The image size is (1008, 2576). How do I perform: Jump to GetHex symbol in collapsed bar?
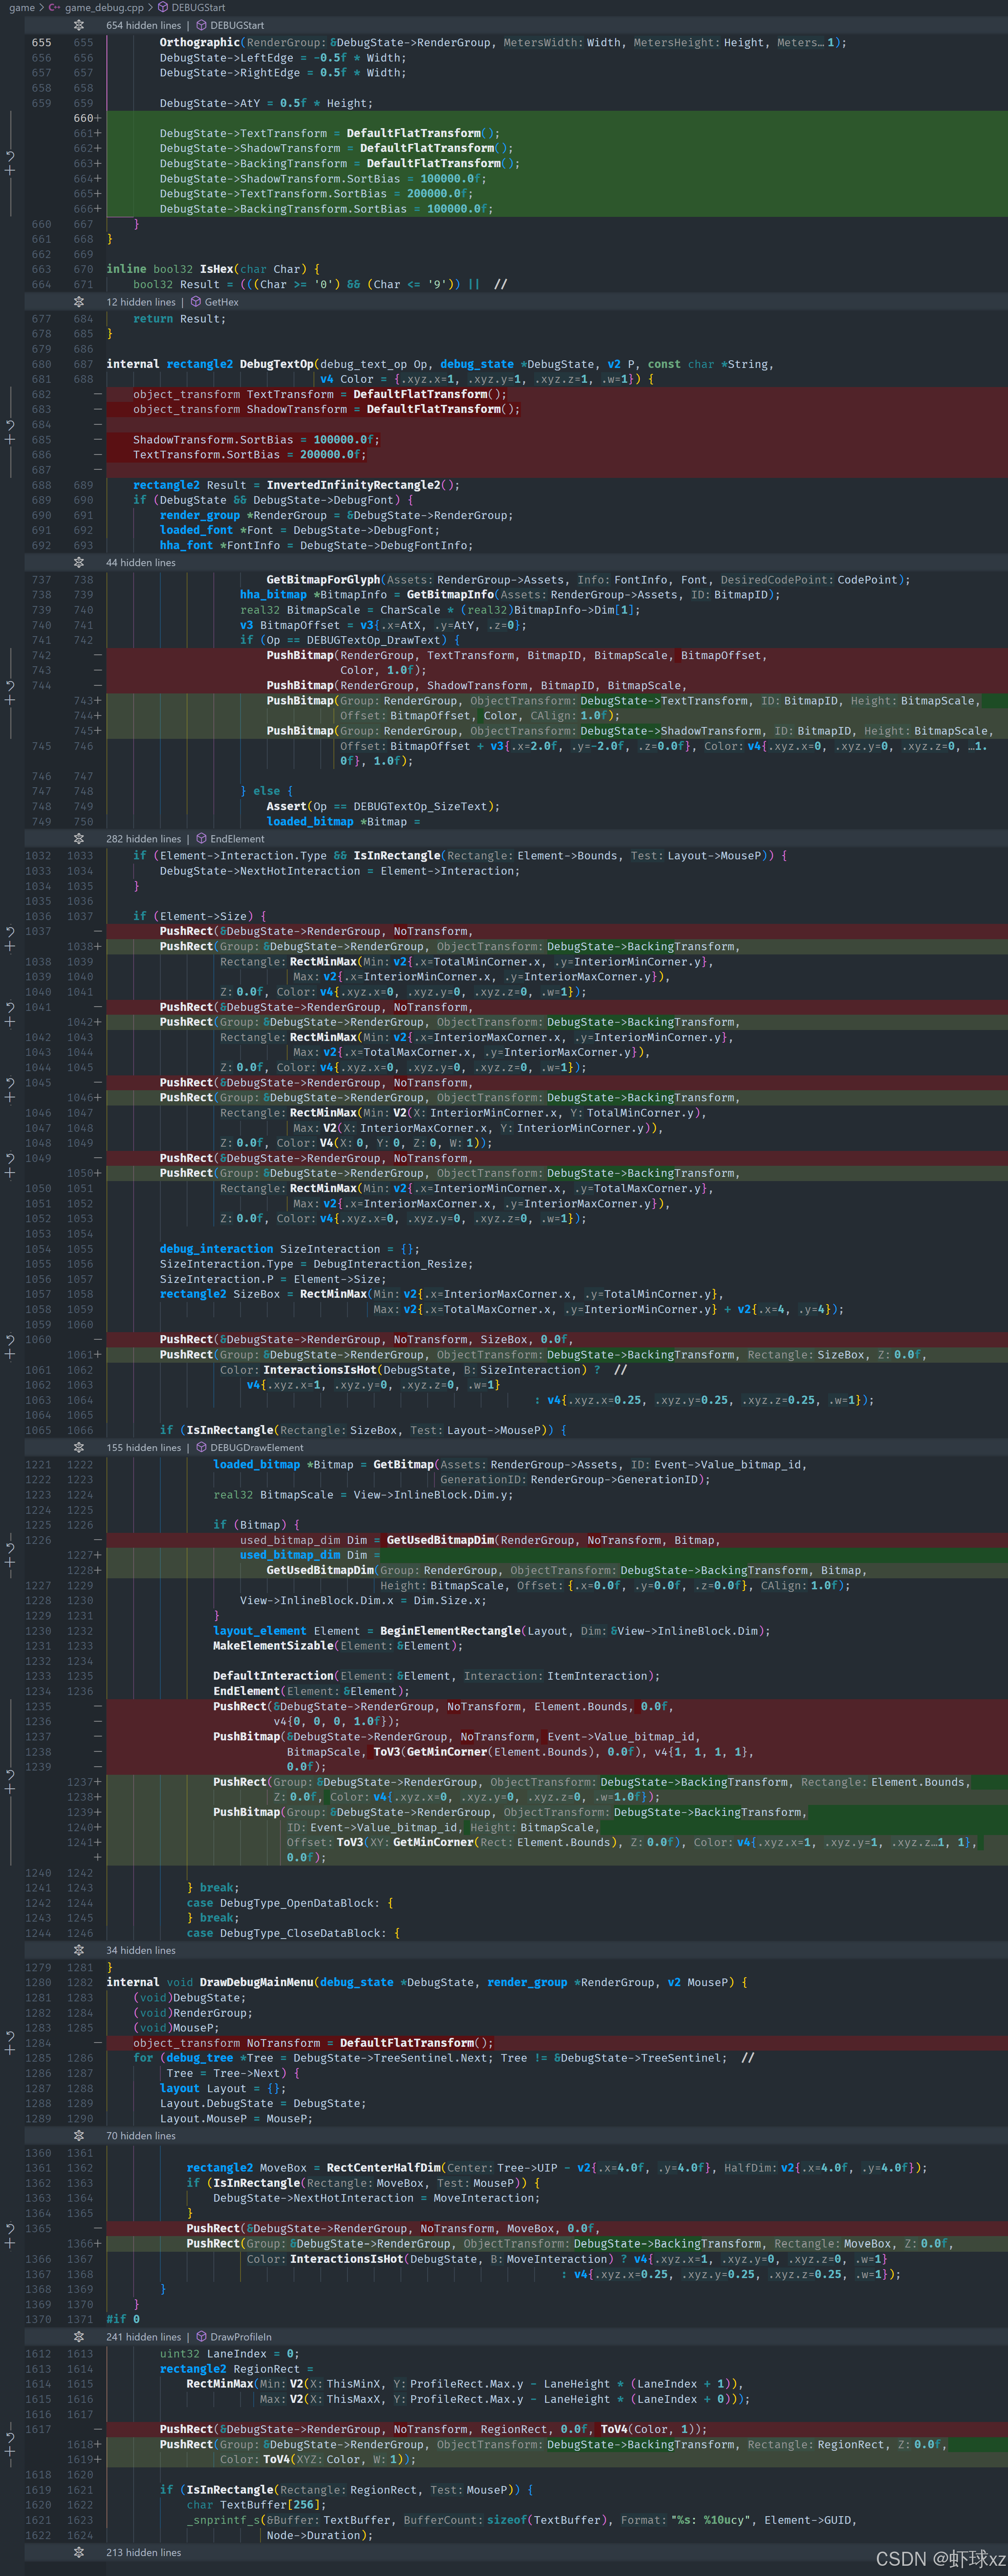[x=221, y=302]
